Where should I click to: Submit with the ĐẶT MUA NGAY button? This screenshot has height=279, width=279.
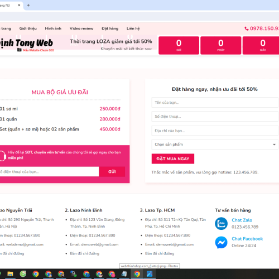(173, 158)
